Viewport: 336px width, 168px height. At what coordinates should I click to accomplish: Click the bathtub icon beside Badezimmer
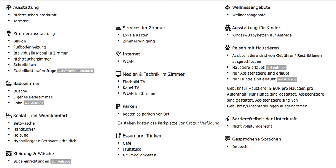coord(9,83)
